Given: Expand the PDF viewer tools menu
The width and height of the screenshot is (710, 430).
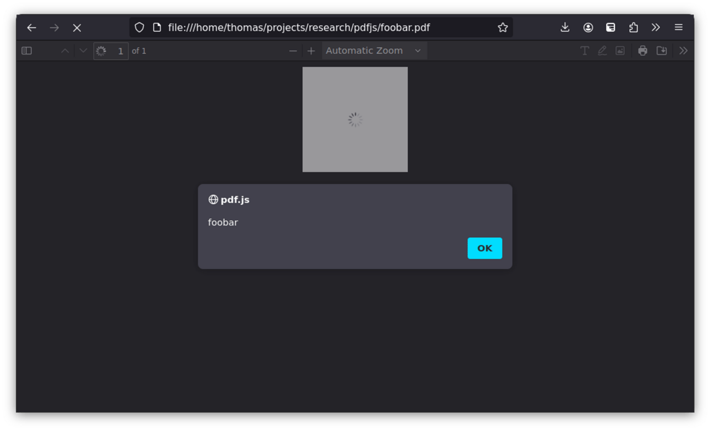Looking at the screenshot, I should coord(683,51).
